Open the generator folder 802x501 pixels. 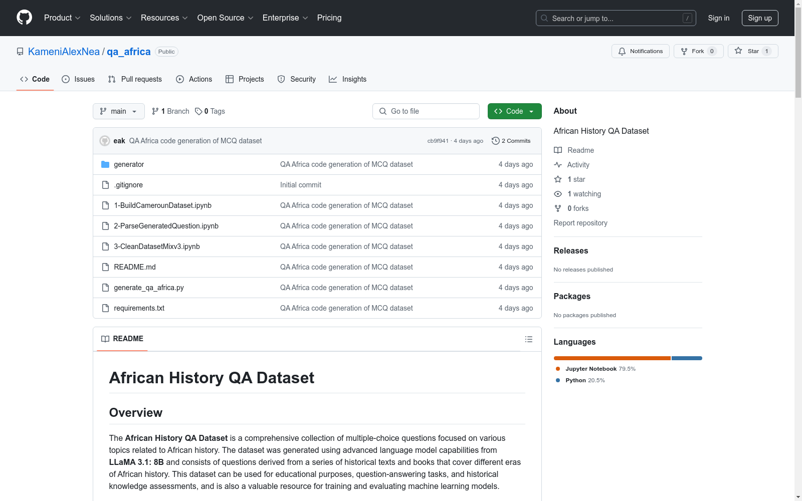click(x=129, y=164)
